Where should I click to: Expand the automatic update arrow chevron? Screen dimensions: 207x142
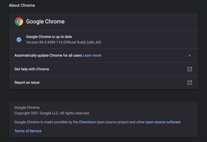(x=190, y=55)
